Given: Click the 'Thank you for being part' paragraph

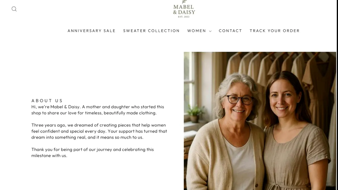Looking at the screenshot, I should click(x=92, y=153).
